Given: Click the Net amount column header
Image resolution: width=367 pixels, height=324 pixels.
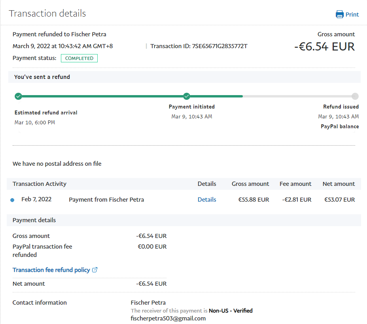Looking at the screenshot, I should coord(339,184).
